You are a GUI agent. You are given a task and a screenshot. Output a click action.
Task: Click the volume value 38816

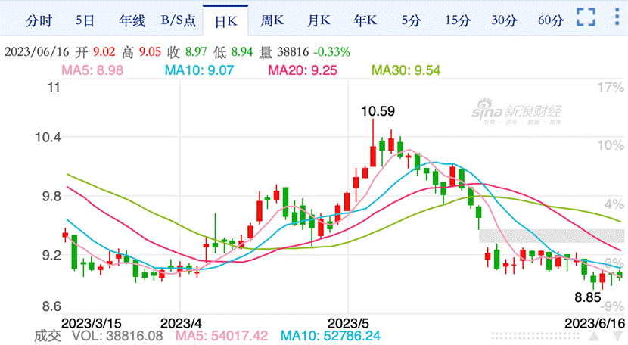(293, 52)
